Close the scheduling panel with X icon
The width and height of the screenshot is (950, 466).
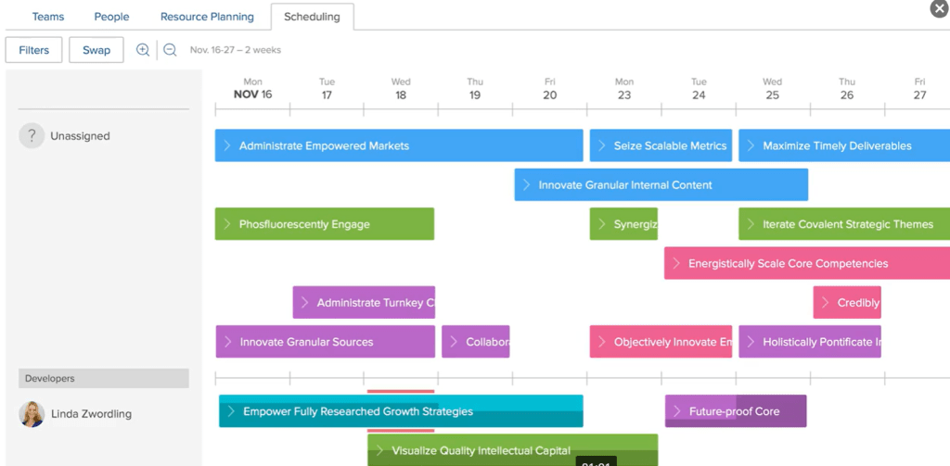click(939, 9)
